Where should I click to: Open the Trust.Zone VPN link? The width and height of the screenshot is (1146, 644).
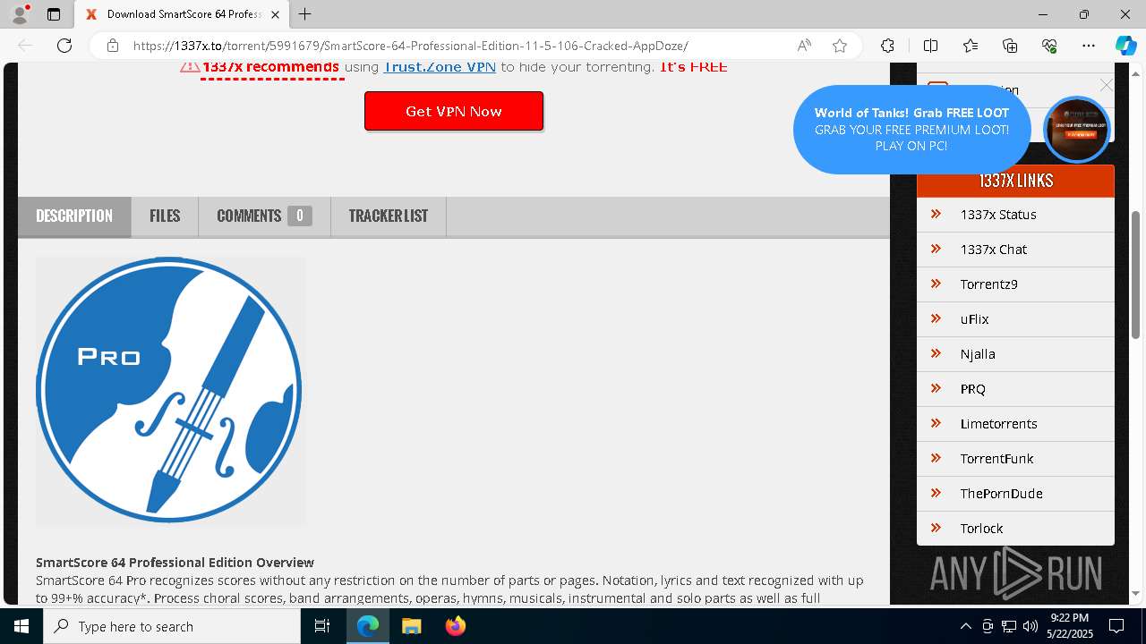click(440, 67)
